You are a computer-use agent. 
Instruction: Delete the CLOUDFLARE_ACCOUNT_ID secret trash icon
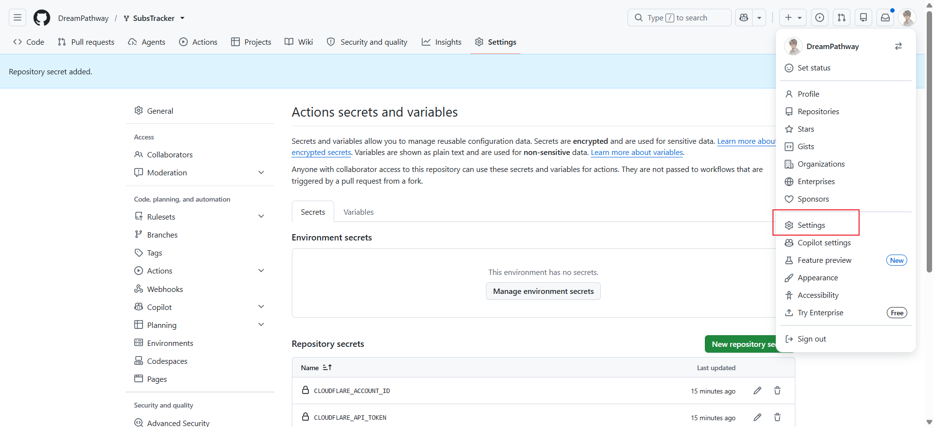click(777, 391)
